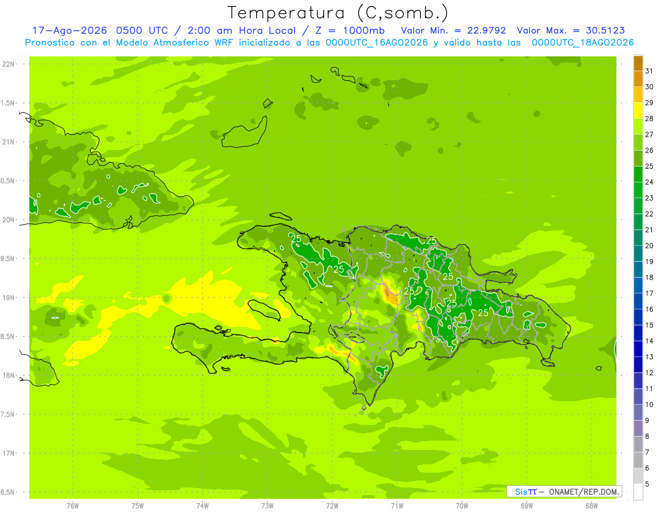The width and height of the screenshot is (664, 513).
Task: Click the "18N" latitude axis label
Action: point(9,376)
